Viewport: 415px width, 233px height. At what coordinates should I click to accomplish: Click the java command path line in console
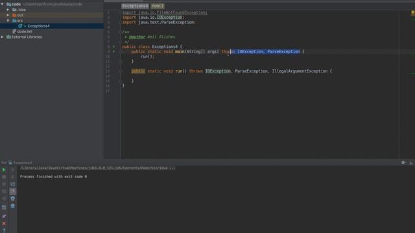98,168
